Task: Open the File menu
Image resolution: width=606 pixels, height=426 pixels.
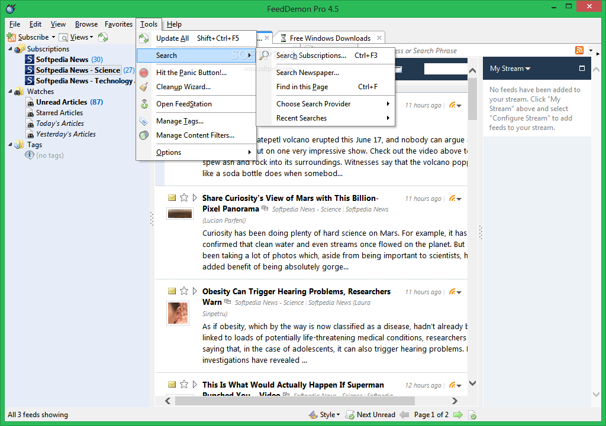Action: click(15, 24)
